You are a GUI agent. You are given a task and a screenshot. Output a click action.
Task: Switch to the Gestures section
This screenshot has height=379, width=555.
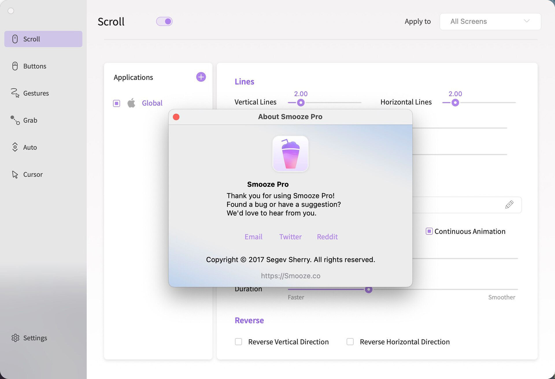tap(36, 93)
